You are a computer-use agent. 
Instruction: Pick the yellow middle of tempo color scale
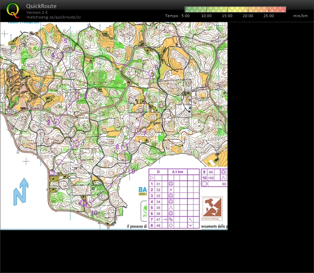coord(235,9)
